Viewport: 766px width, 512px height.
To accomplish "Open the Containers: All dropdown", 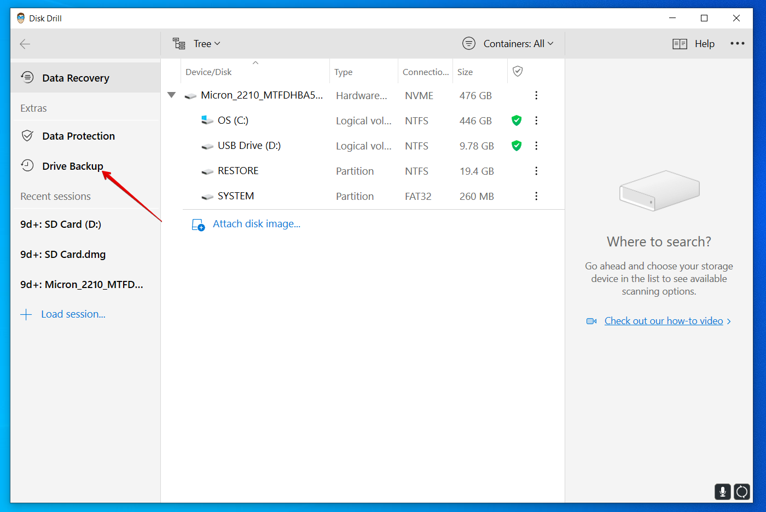I will (518, 44).
